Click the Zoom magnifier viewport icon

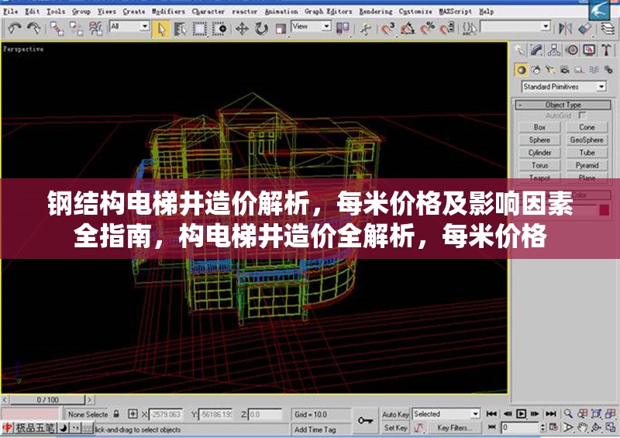[568, 414]
